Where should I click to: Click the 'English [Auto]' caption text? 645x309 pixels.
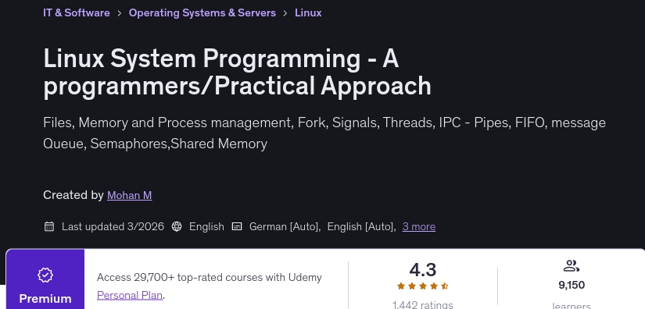tap(361, 226)
